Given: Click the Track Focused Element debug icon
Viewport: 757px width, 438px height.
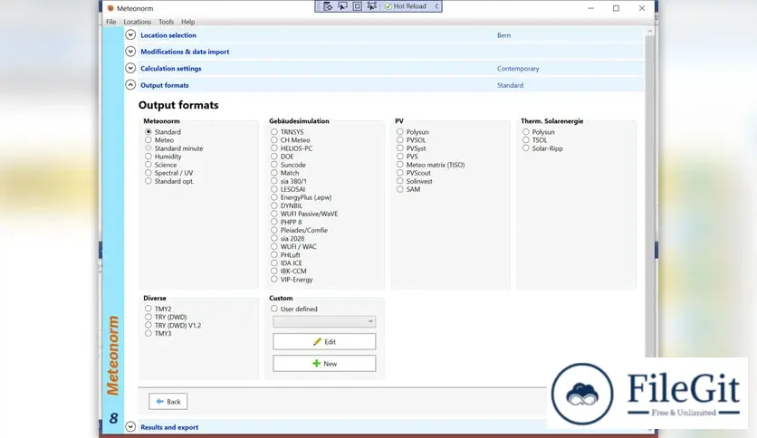Looking at the screenshot, I should (x=372, y=6).
